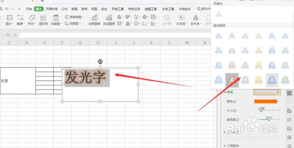Switch to the 公式 tab
The width and height of the screenshot is (294, 148).
tap(64, 9)
